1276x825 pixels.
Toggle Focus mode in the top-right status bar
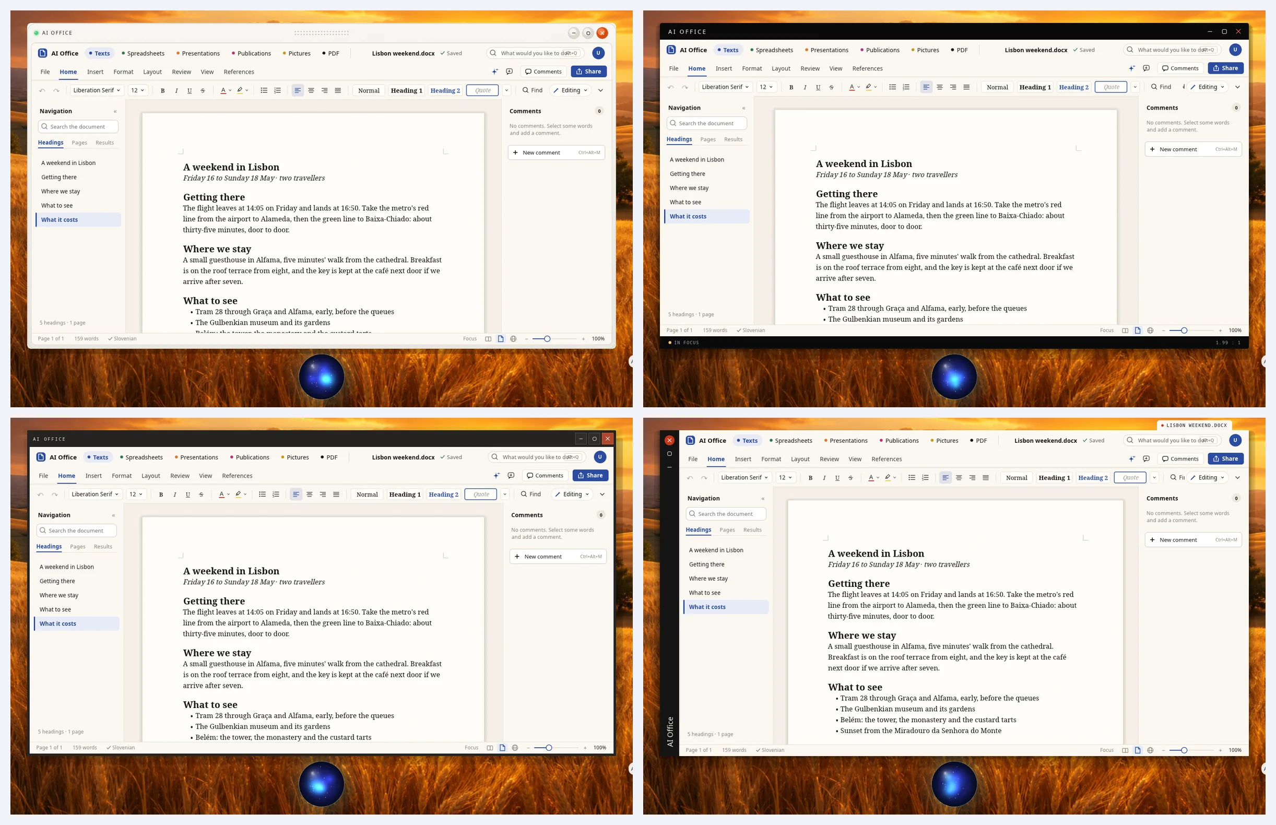pos(1107,331)
